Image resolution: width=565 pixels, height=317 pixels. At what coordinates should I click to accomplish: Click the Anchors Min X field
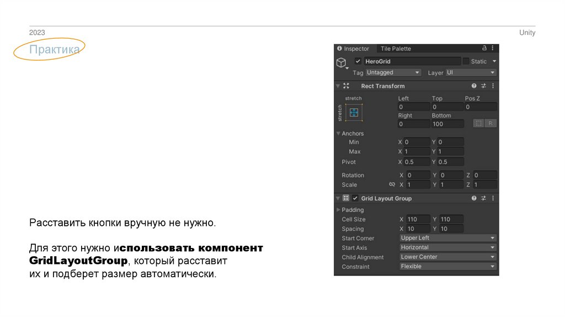[x=417, y=142]
